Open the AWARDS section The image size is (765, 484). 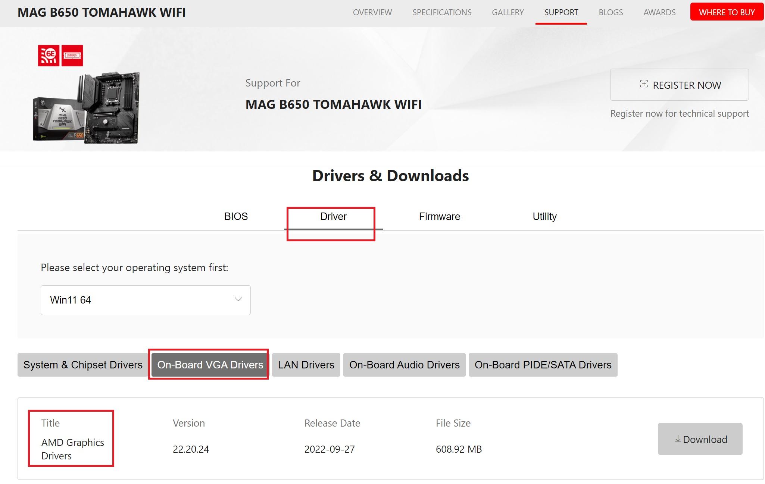point(659,12)
